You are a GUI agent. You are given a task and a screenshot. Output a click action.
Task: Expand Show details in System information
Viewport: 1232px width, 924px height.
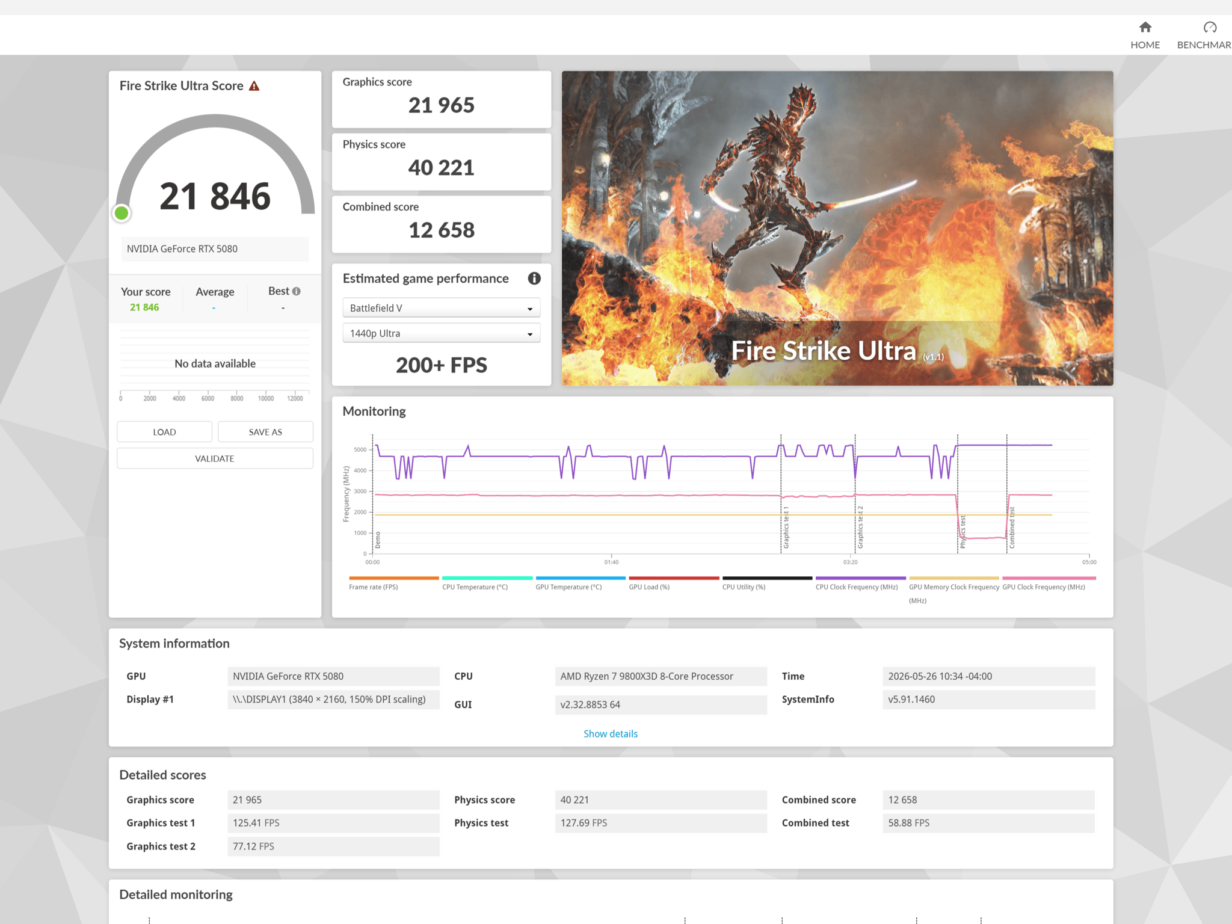610,734
